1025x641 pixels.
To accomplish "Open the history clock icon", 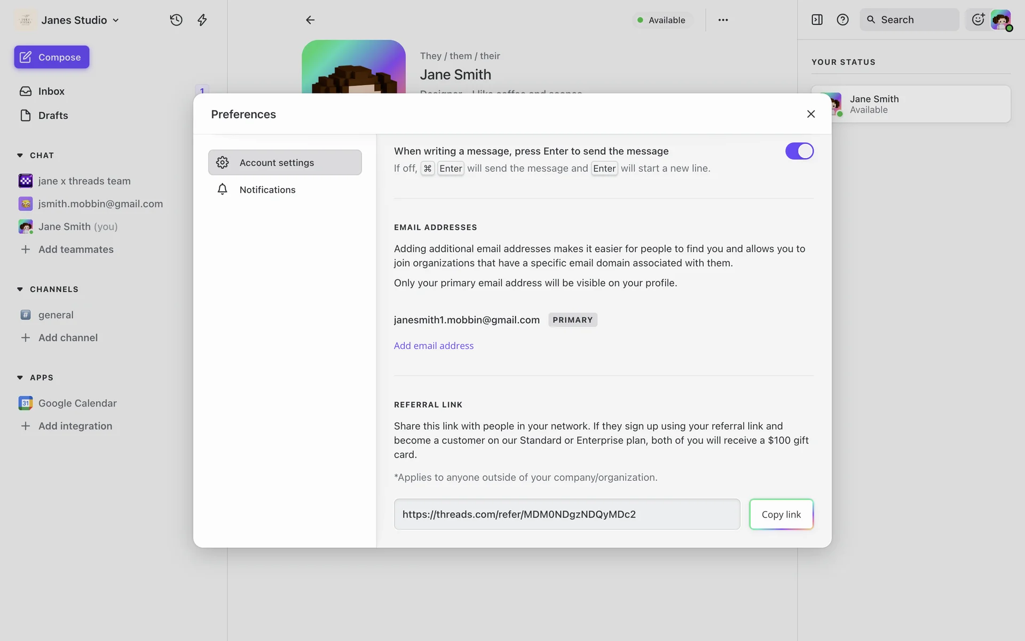I will 176,20.
